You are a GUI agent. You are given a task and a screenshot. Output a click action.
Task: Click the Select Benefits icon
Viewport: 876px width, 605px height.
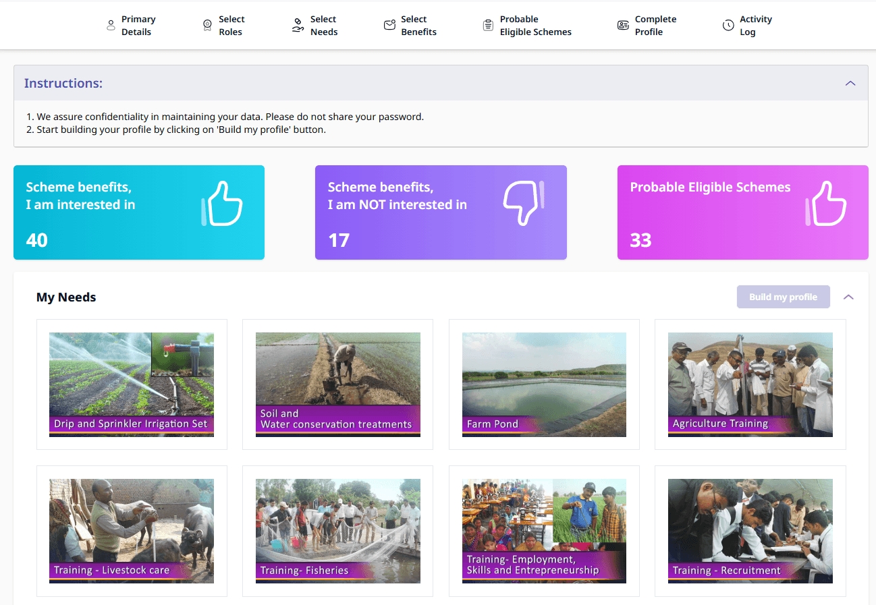389,26
